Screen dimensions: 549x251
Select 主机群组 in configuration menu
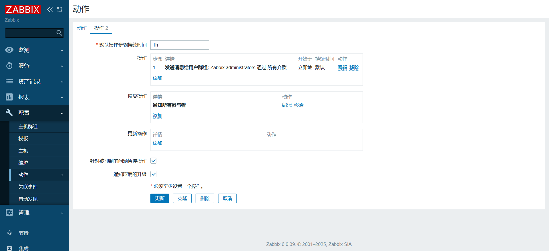pos(28,126)
